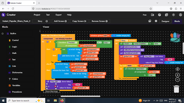
Task: Click the Windows taskbar search box
Action: click(26, 101)
